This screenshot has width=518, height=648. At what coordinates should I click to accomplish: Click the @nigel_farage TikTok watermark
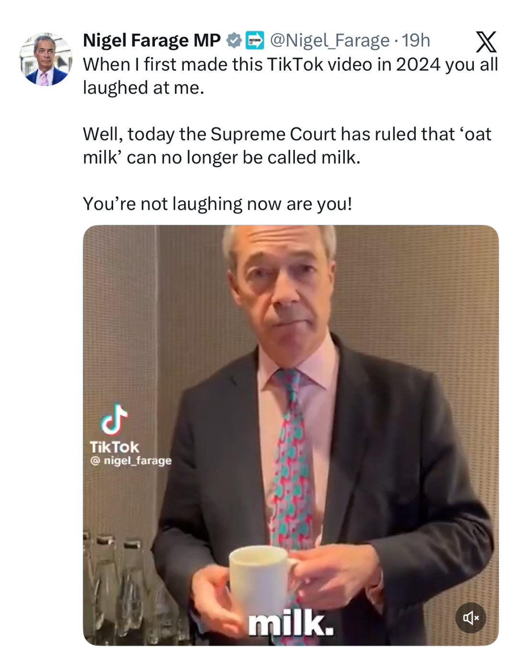click(x=130, y=461)
